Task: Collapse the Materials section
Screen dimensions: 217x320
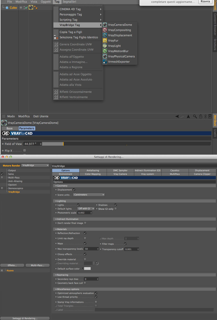Action: tap(56, 229)
